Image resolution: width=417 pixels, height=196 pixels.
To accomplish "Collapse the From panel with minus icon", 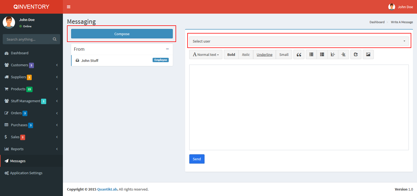I will 167,49.
